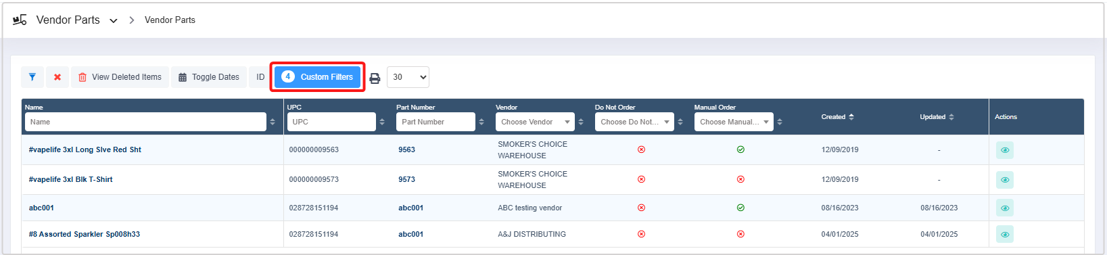This screenshot has width=1107, height=255.
Task: View #vapelife 3xl Blk T-Shirt details eye icon
Action: (x=1005, y=180)
